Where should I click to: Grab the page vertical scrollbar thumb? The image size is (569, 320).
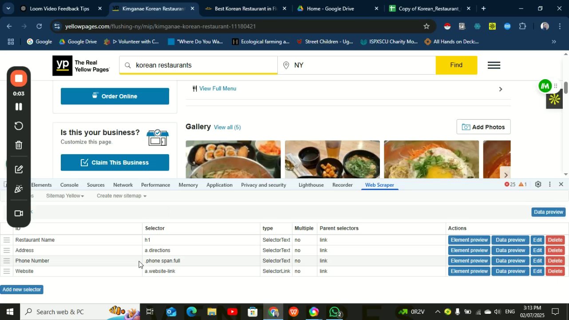pos(566,88)
